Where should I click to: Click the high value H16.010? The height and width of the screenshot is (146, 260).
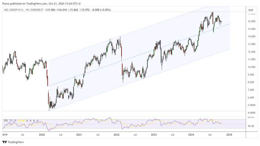pyautogui.click(x=62, y=10)
